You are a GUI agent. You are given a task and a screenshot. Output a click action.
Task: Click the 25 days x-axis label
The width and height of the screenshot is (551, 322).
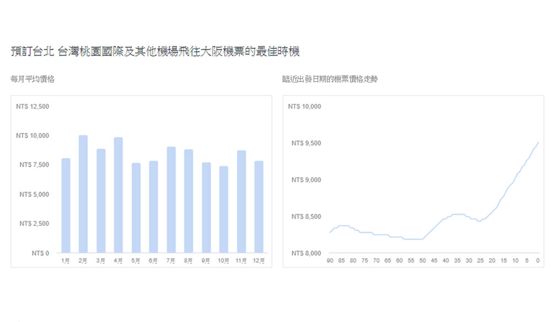[480, 260]
